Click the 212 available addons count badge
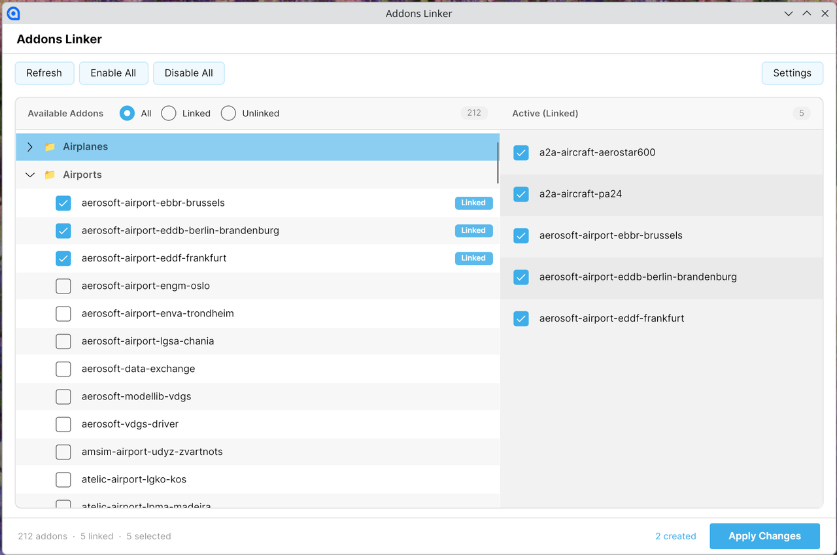The width and height of the screenshot is (837, 555). point(474,113)
